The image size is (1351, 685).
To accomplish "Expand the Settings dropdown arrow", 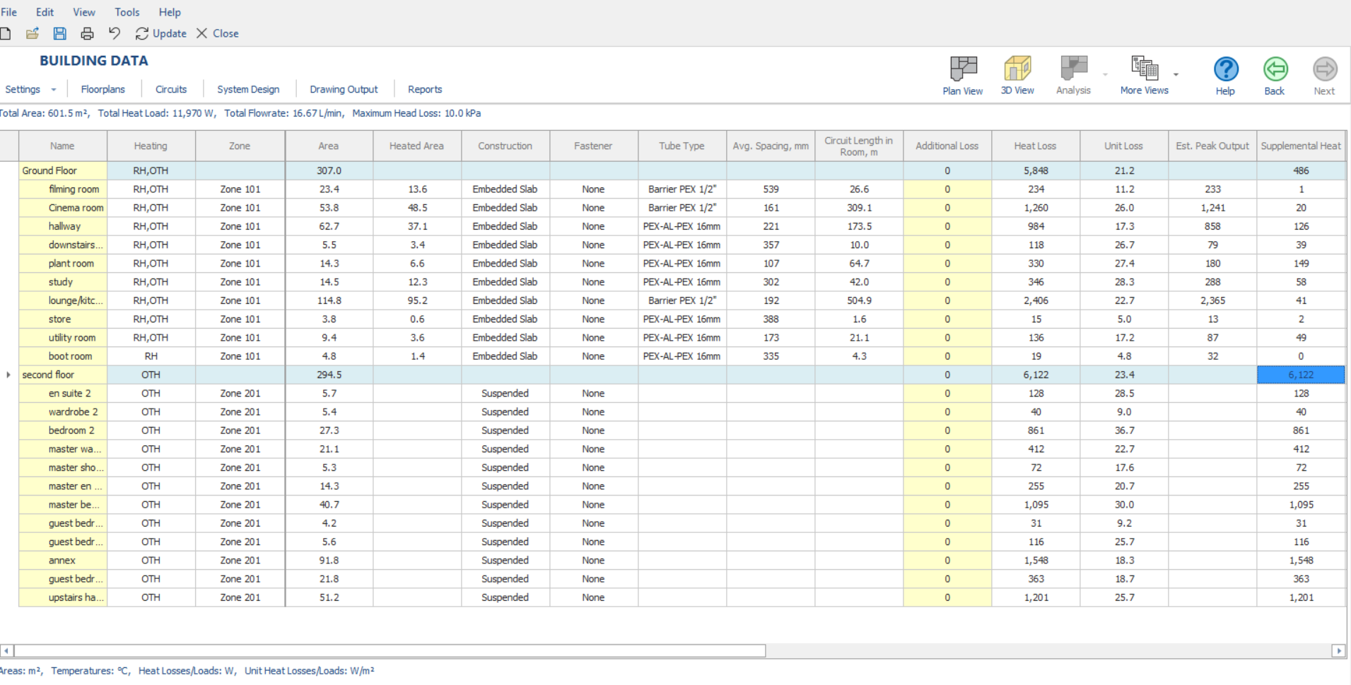I will point(53,90).
